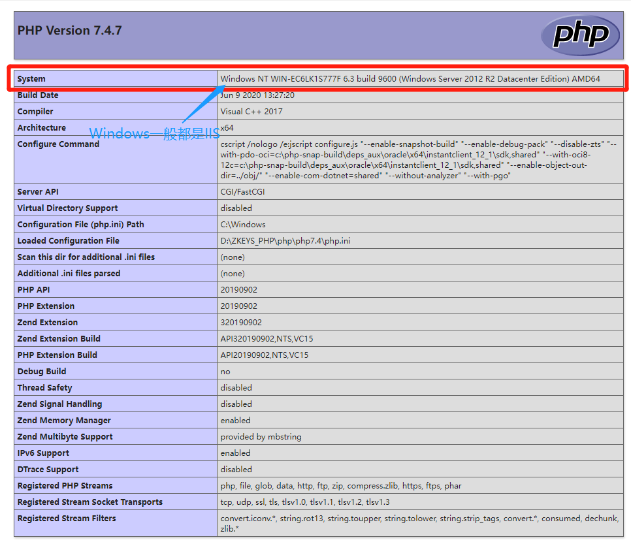Screen dimensions: 631x546
Task: Select the convert.iconv.* stream filters list
Action: 419,524
